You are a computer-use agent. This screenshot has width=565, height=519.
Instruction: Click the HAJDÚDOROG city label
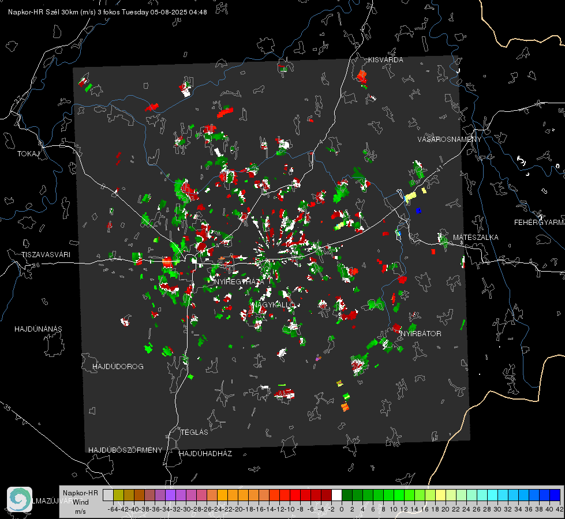tap(118, 367)
